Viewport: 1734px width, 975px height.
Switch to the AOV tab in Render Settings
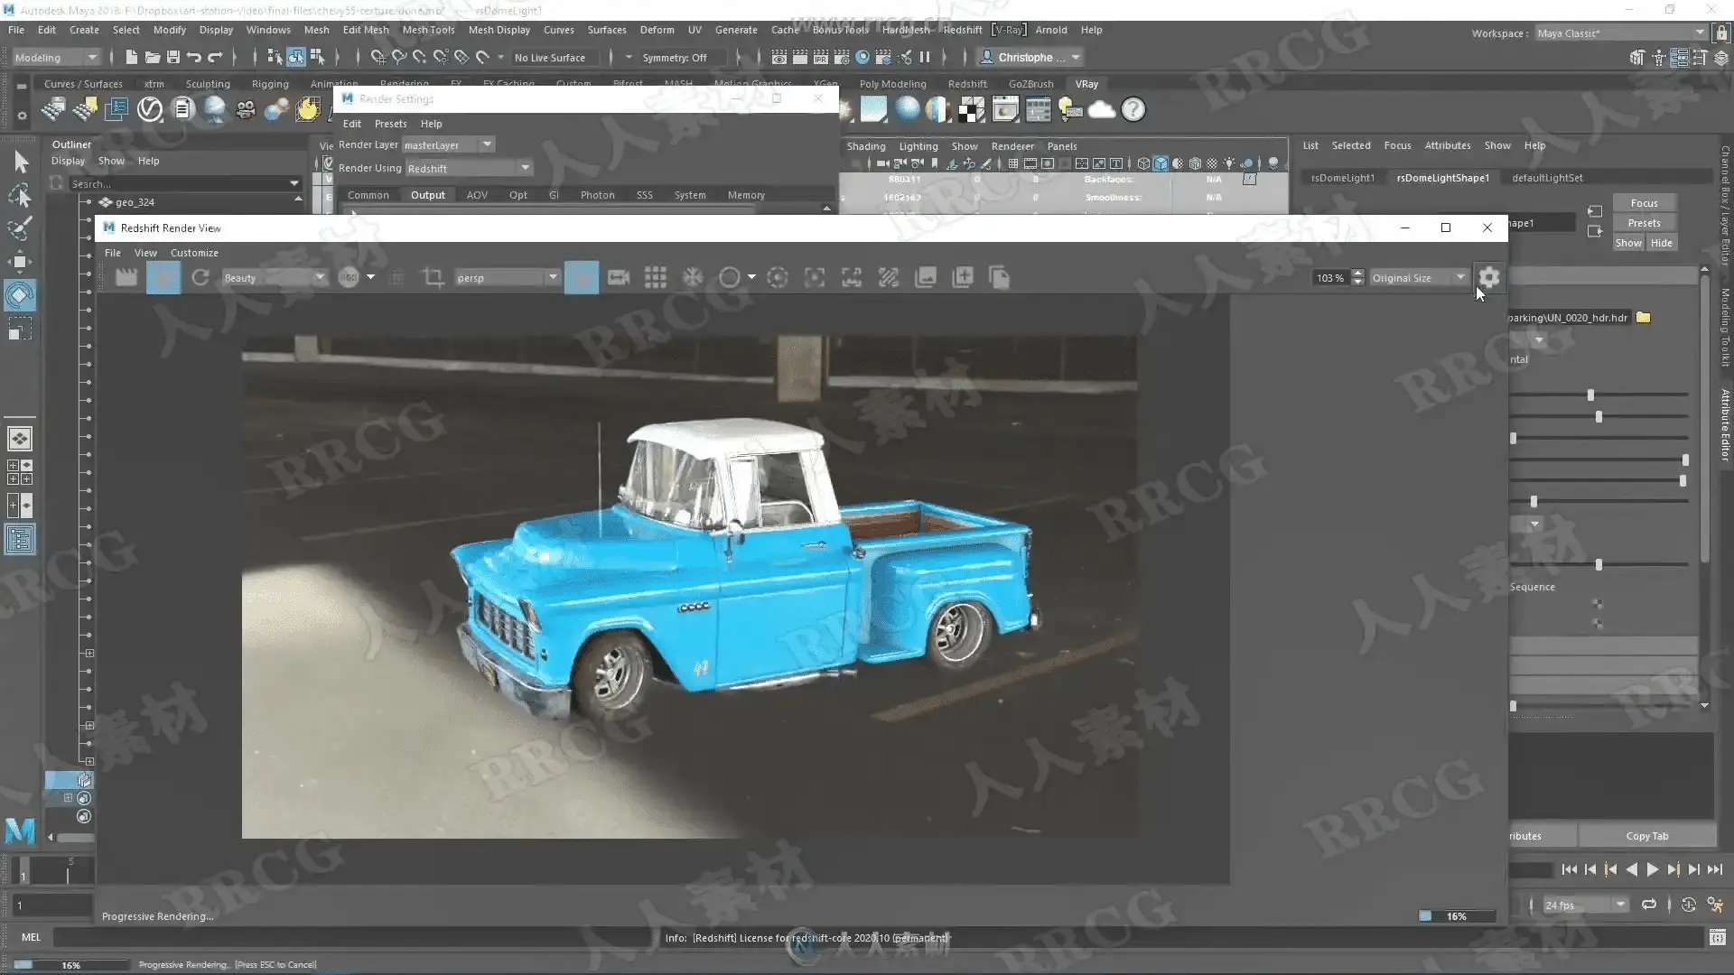pos(477,195)
